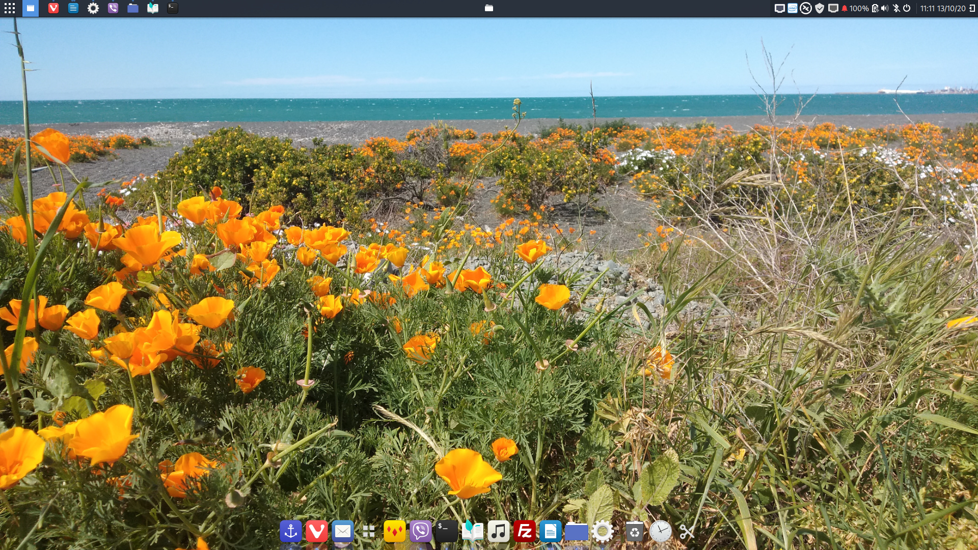Open the shield security tray icon
This screenshot has height=550, width=978.
[x=820, y=8]
